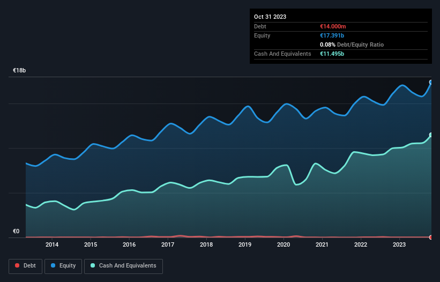The image size is (440, 282).
Task: Click the Oct 31 2023 tooltip date
Action: tap(270, 17)
